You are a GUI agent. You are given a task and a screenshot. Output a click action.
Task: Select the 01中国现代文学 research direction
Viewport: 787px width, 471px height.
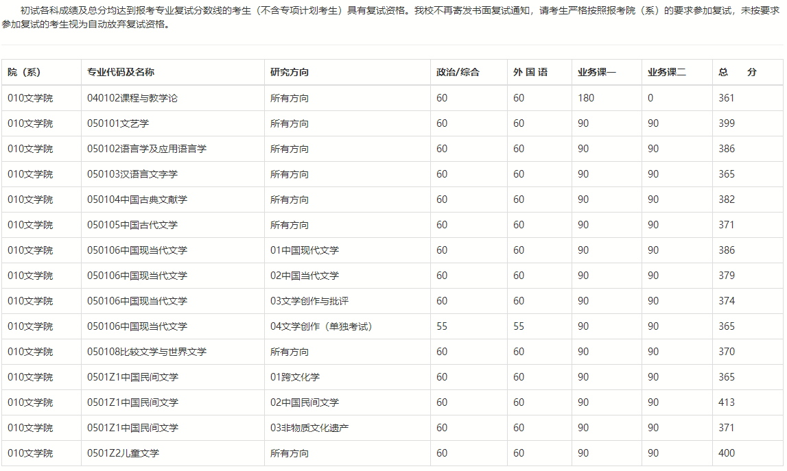pos(305,250)
